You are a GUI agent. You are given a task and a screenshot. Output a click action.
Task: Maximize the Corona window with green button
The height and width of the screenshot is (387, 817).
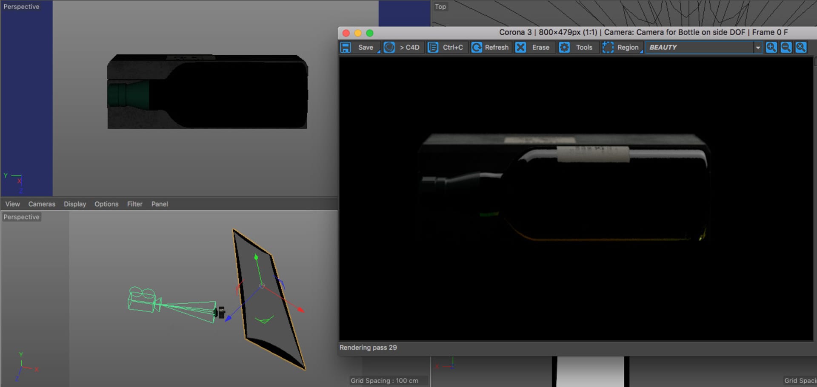point(370,33)
